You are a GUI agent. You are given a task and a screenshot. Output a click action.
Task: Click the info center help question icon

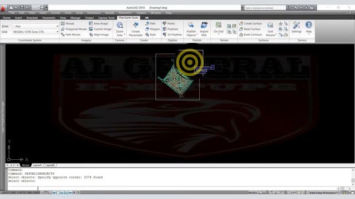pos(312,8)
